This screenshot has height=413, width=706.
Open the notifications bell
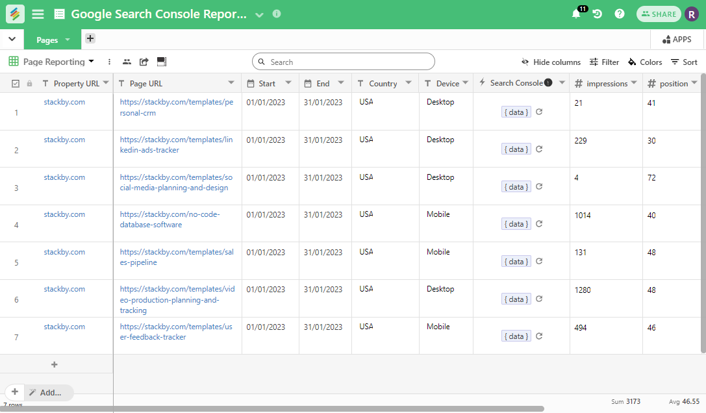[574, 14]
